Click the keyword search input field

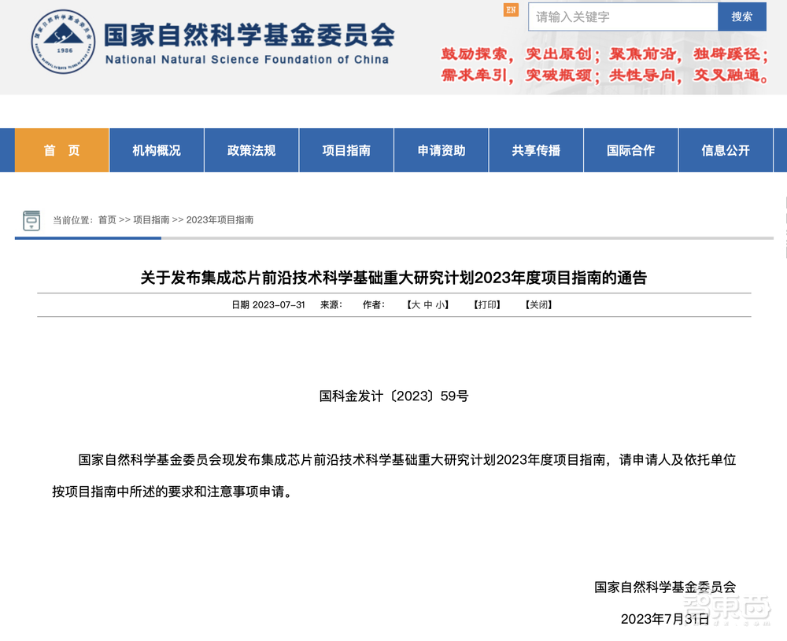(x=622, y=17)
